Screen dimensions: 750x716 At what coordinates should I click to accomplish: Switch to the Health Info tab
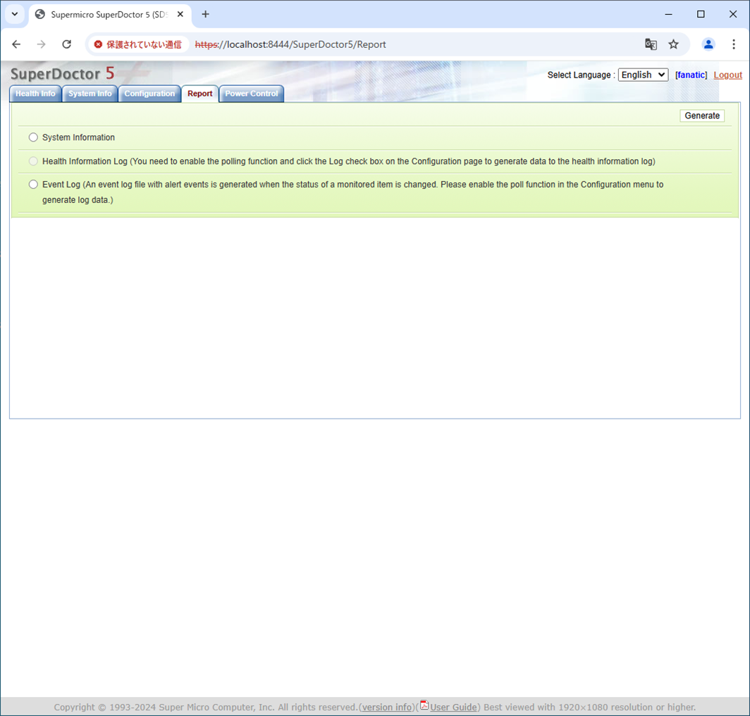click(x=35, y=94)
